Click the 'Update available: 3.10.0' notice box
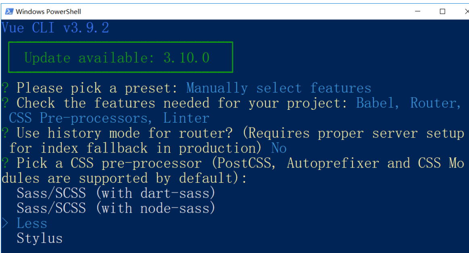This screenshot has width=469, height=253. 121,57
